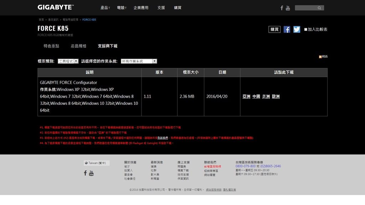The image size is (365, 205).
Task: Open the footer 經銷商專區 link
Action: point(211,171)
